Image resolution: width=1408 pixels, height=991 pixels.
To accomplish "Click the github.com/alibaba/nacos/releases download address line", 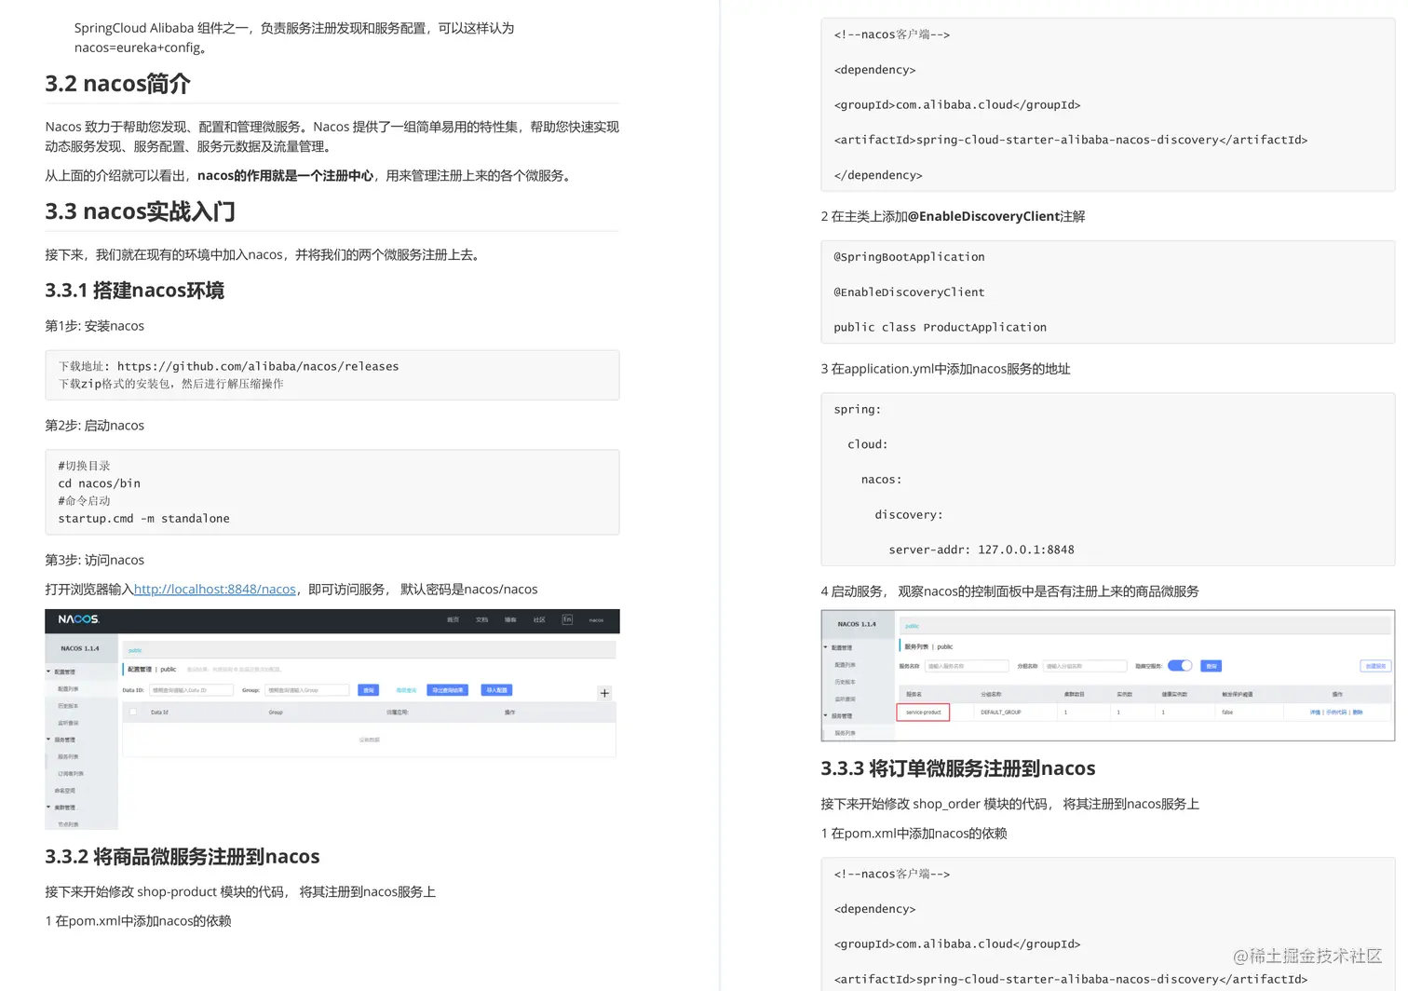I will (229, 366).
